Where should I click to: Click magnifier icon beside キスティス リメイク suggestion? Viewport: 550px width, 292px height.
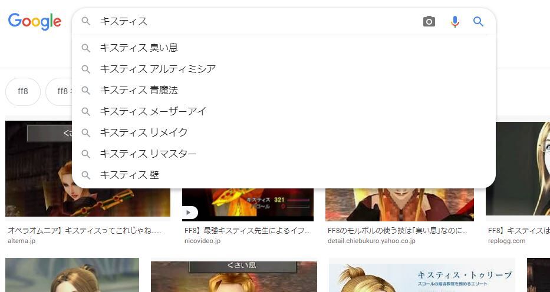85,132
